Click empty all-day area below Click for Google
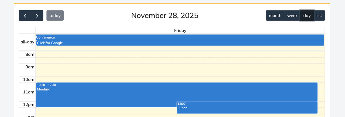Viewport: 345px width, 117px height. 180,48
